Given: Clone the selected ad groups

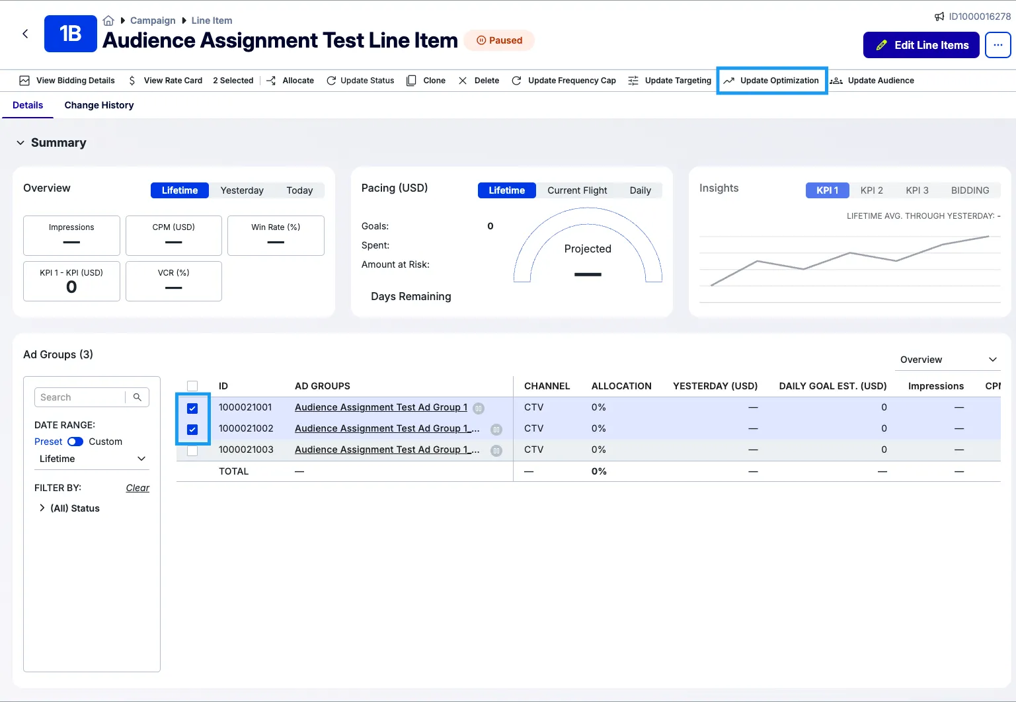Looking at the screenshot, I should [426, 81].
